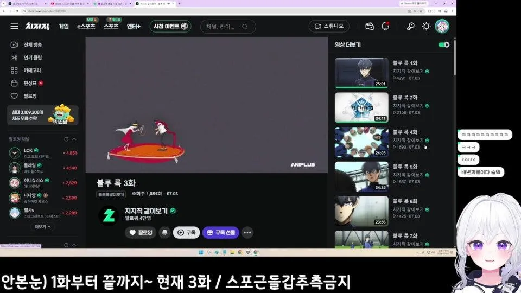Click the key icon in header
Image resolution: width=521 pixels, height=293 pixels.
pos(411,26)
